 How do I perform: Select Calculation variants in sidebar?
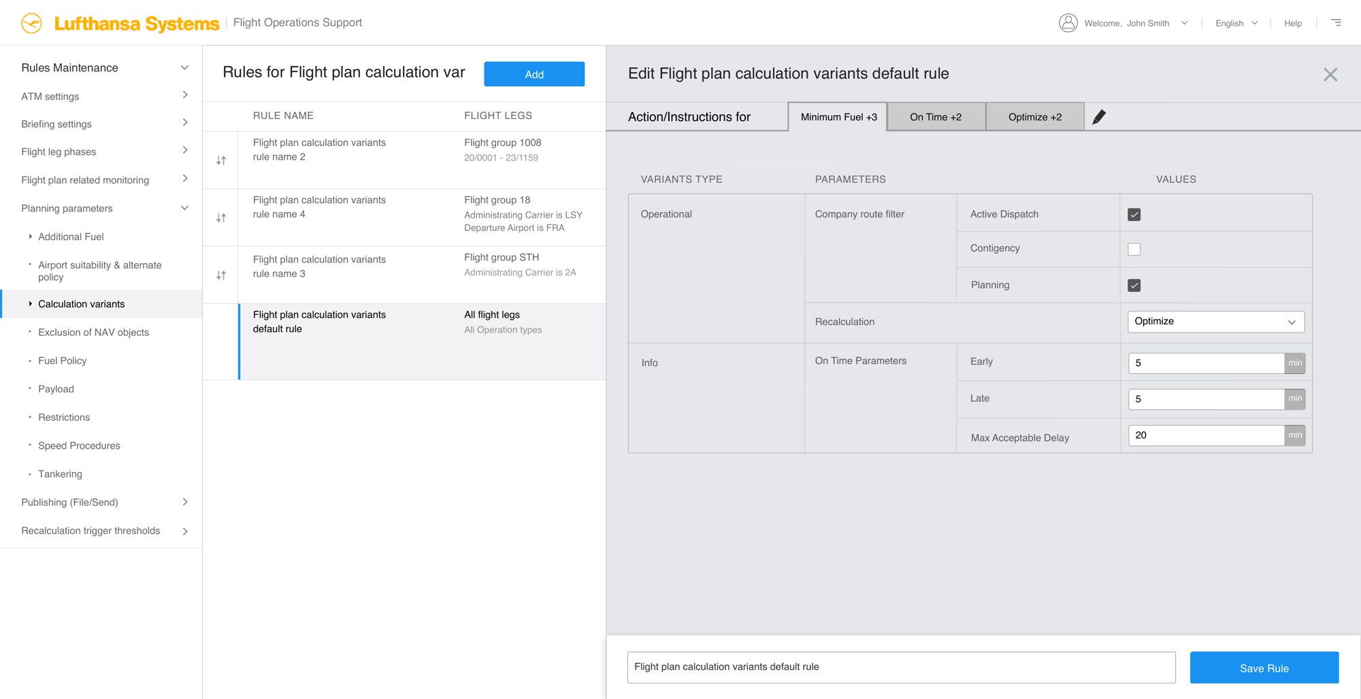(x=102, y=304)
